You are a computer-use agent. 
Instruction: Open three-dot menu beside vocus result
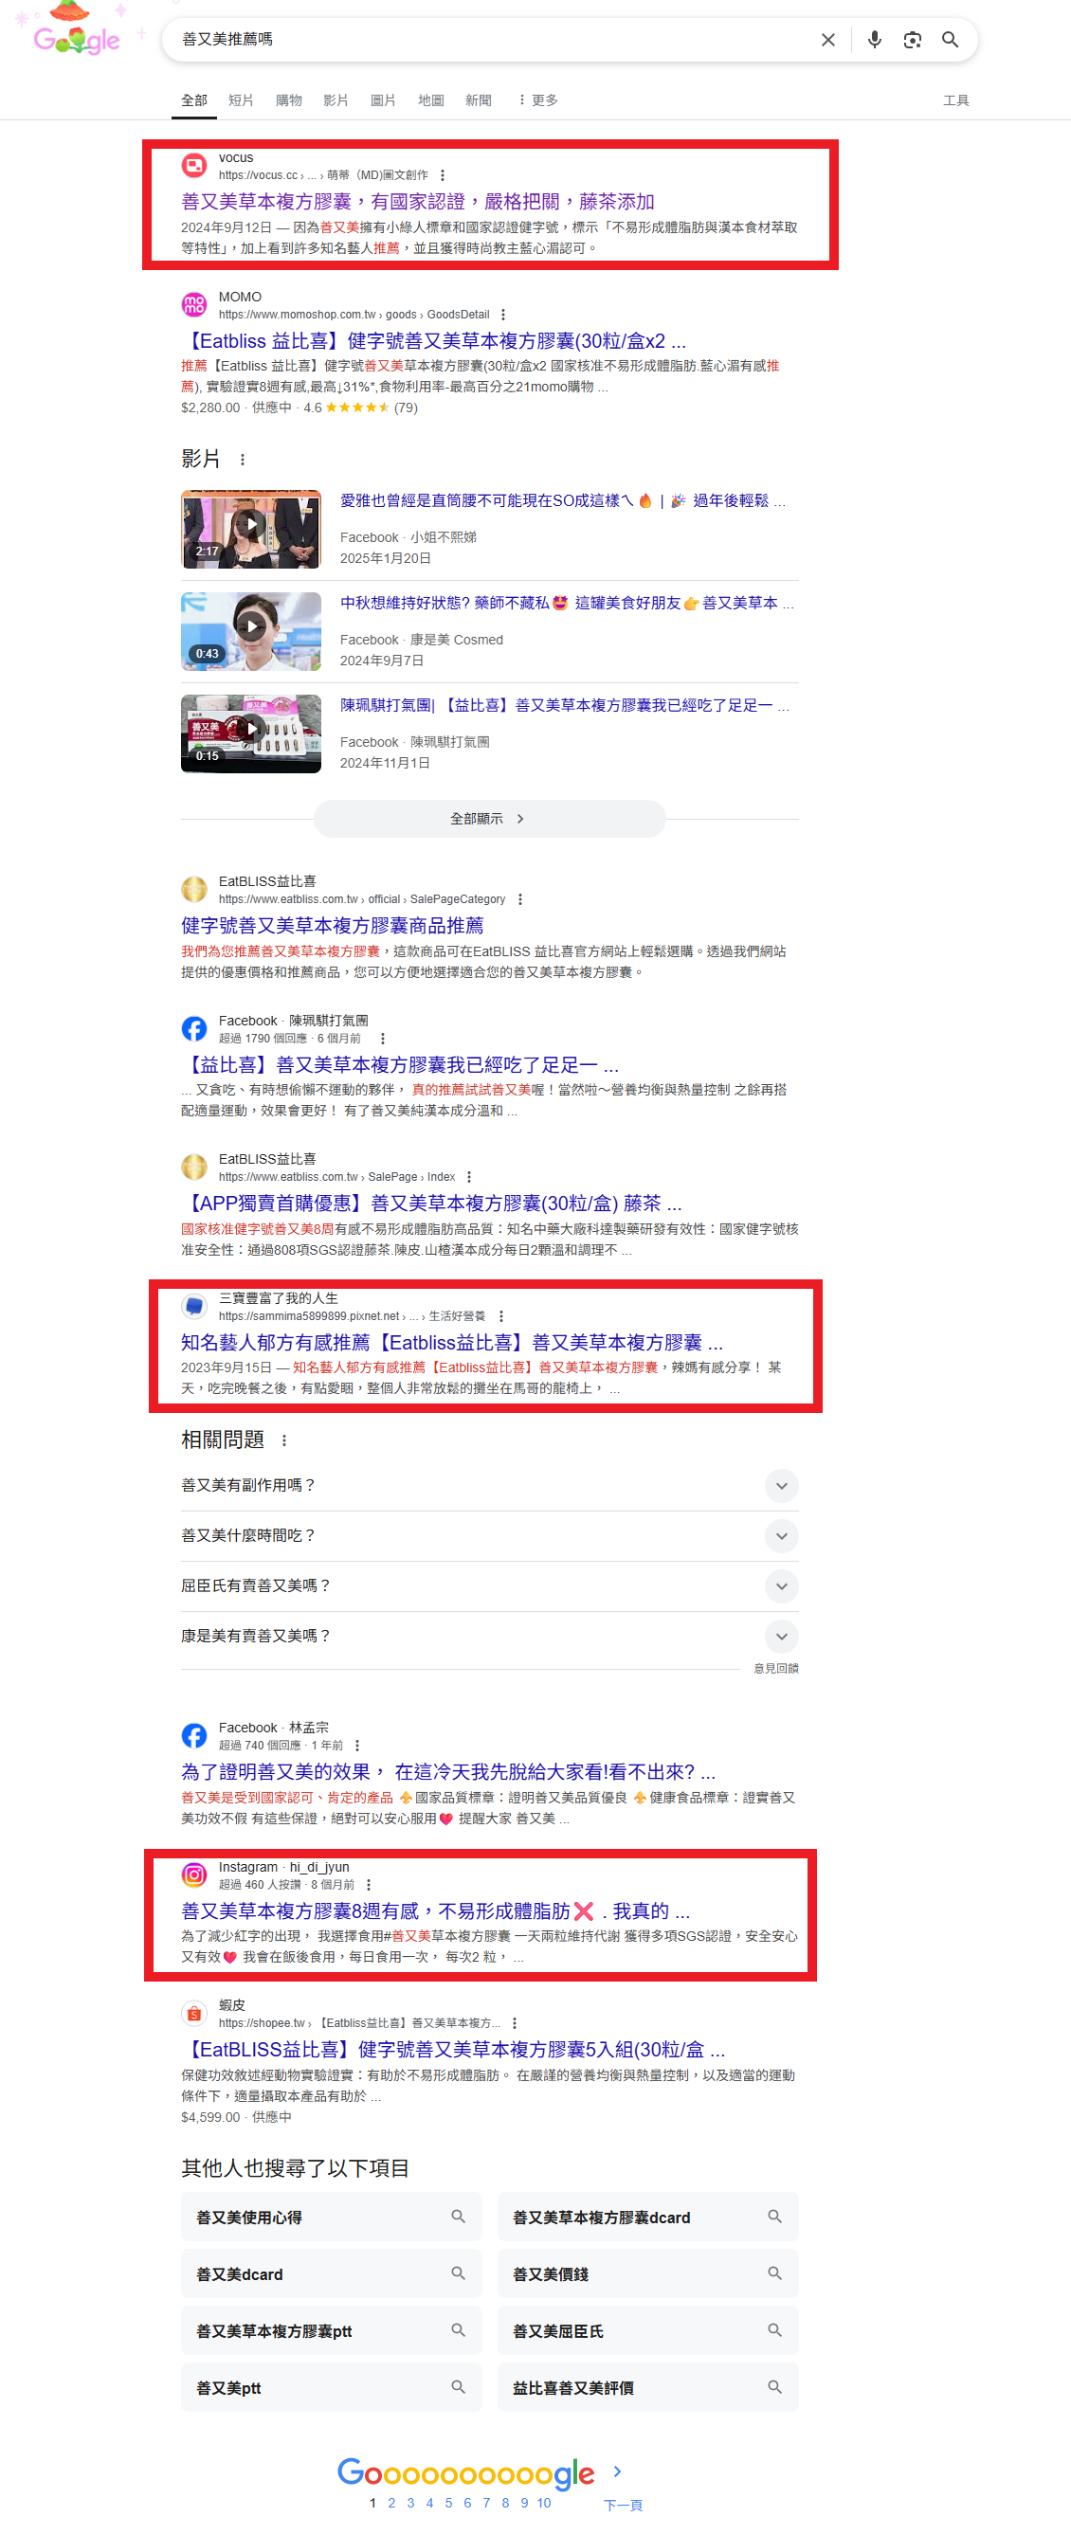click(443, 175)
